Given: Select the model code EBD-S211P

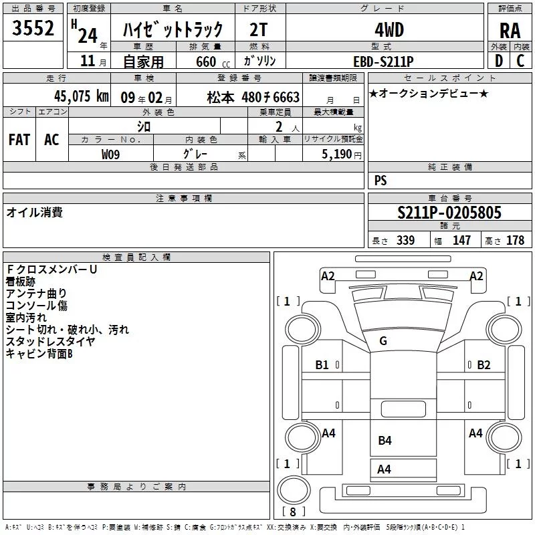Looking at the screenshot, I should point(383,62).
